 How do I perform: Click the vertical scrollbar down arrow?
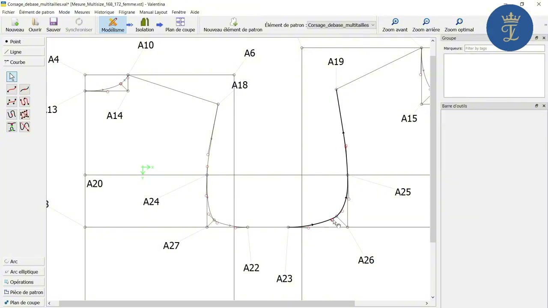pyautogui.click(x=433, y=297)
